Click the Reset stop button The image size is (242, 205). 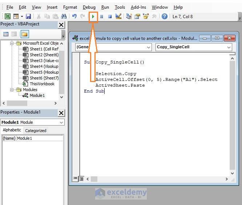coord(110,16)
